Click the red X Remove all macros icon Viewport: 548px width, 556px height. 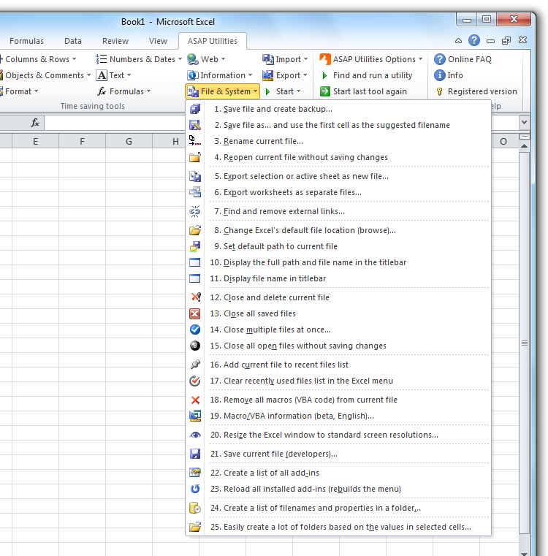pyautogui.click(x=195, y=400)
